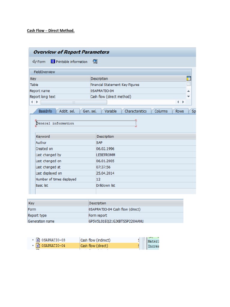
Task: Click the find/search icon in toolbar
Action: (95, 61)
